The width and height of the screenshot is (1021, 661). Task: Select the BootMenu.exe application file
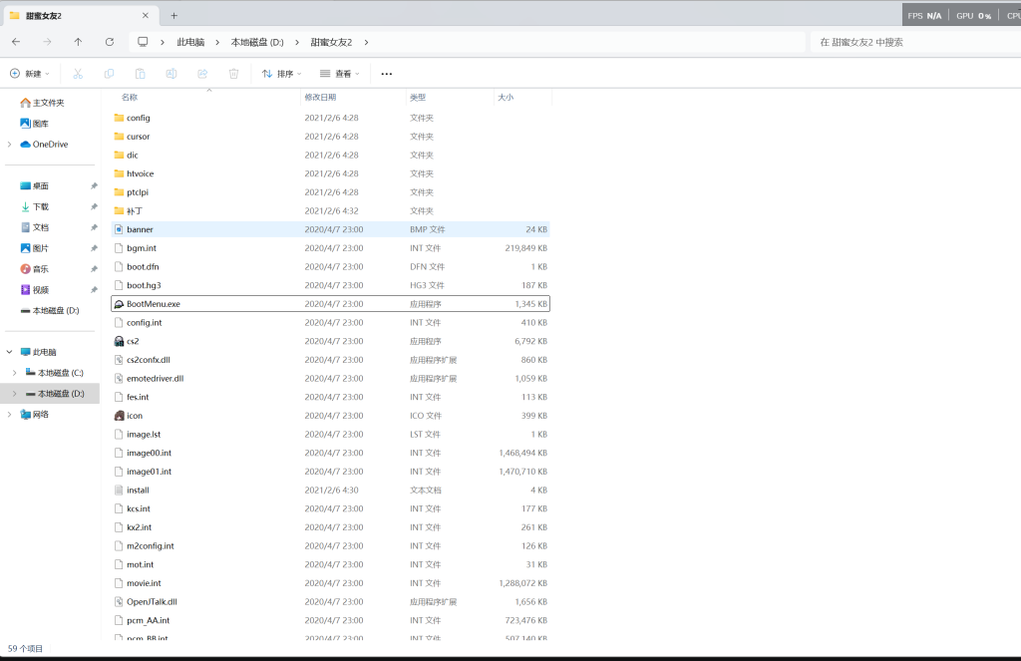pos(154,304)
